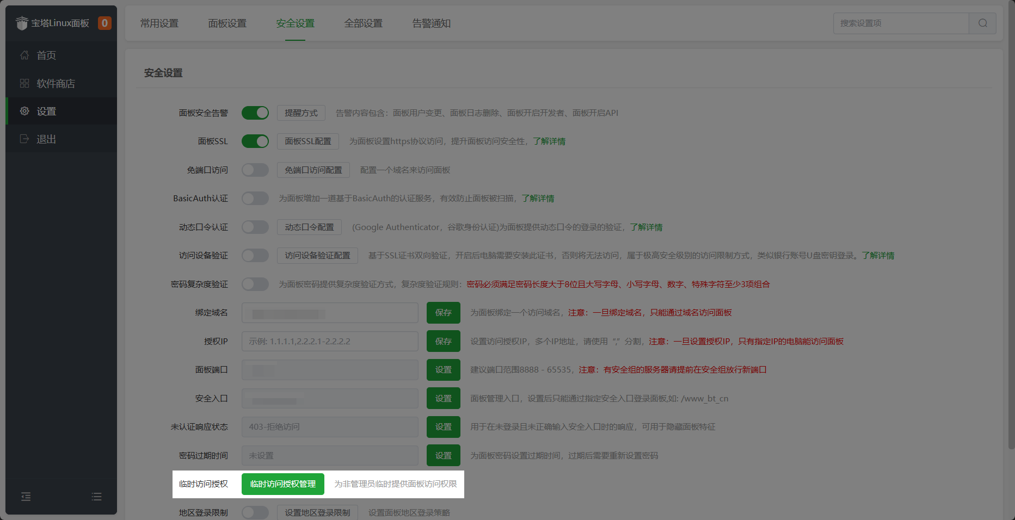Click the list icon at sidebar bottom right
This screenshot has width=1015, height=520.
pyautogui.click(x=96, y=497)
